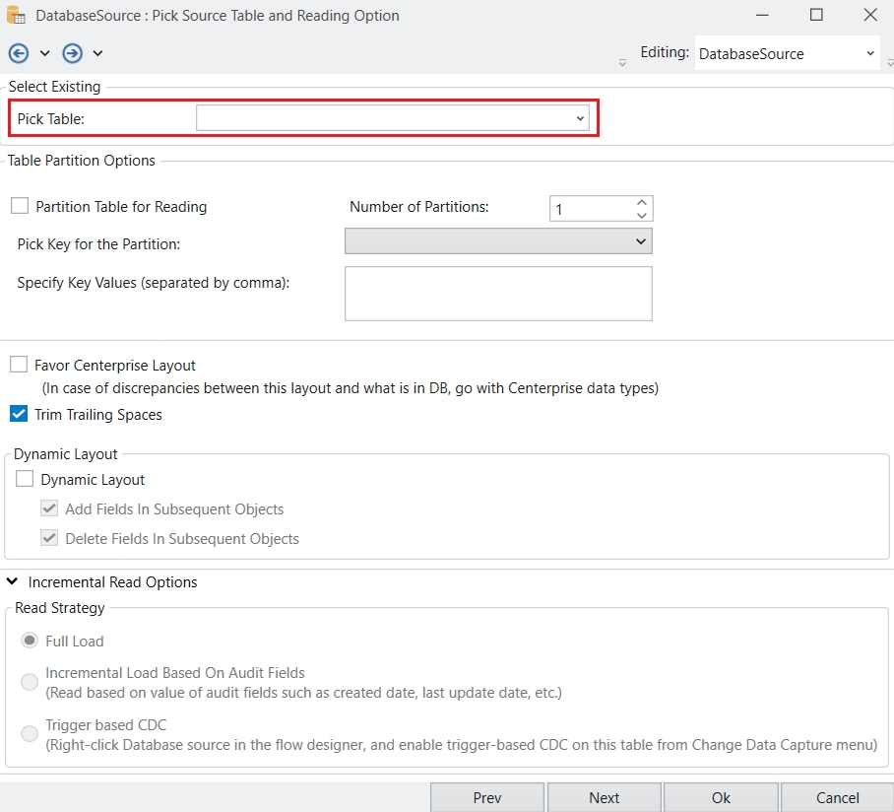Click the DatabaseSource title bar icon
The width and height of the screenshot is (894, 812).
17,16
